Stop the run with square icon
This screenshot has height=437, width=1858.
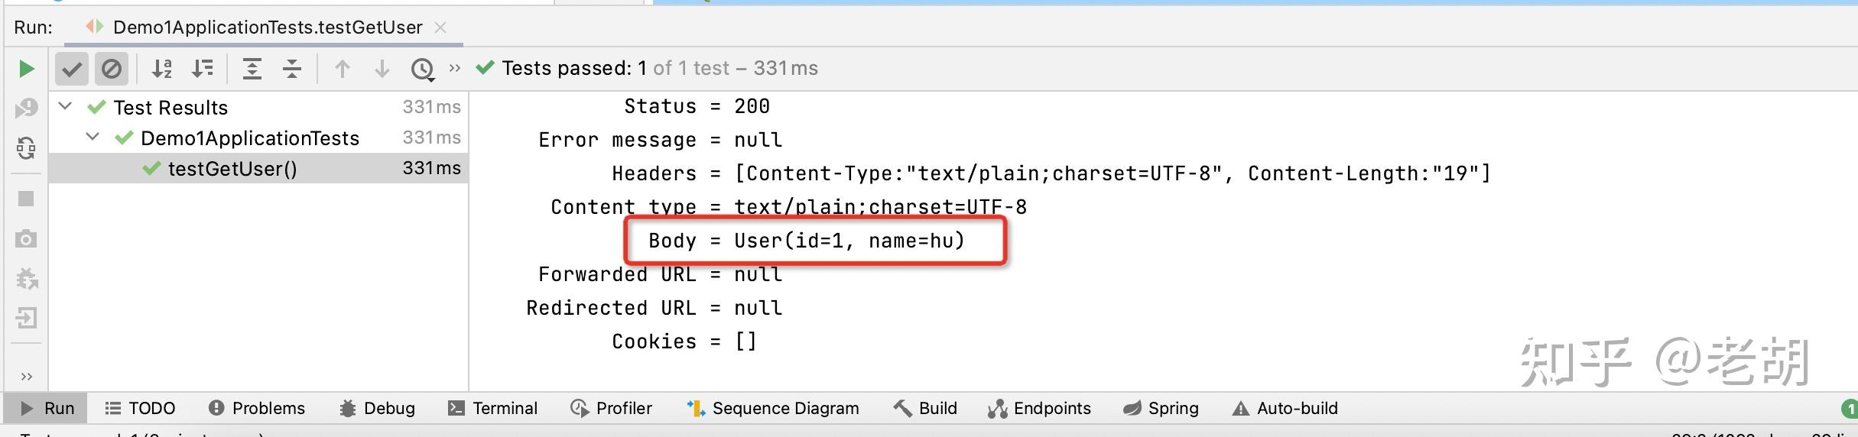tap(26, 199)
